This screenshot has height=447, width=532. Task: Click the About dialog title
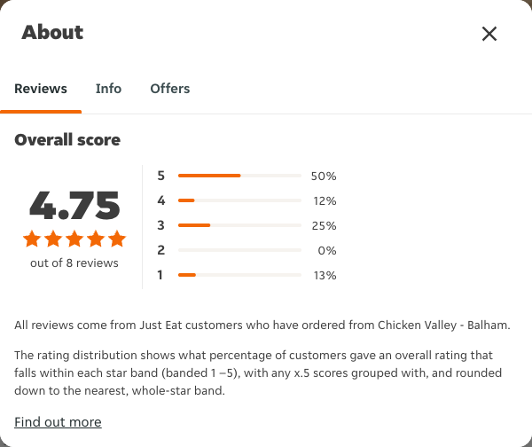(52, 33)
